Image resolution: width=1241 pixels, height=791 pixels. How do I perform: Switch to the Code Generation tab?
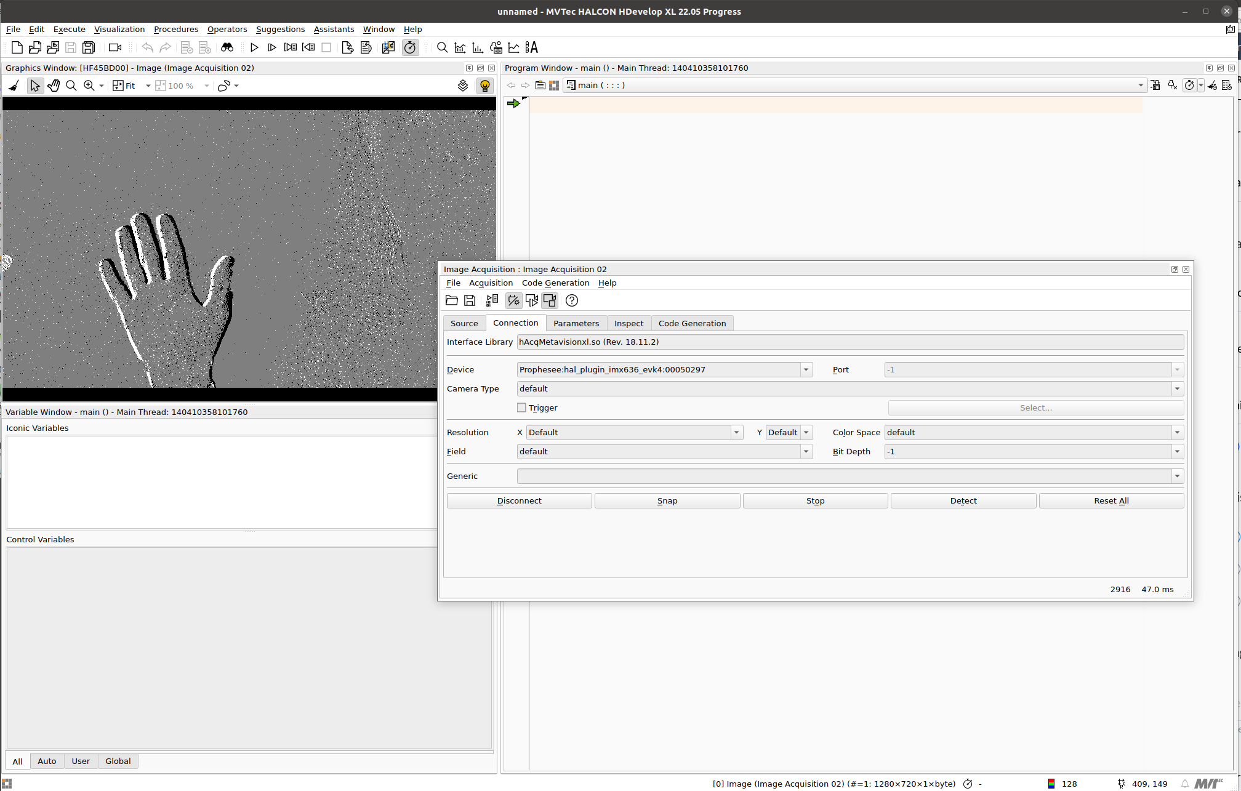[x=692, y=323]
